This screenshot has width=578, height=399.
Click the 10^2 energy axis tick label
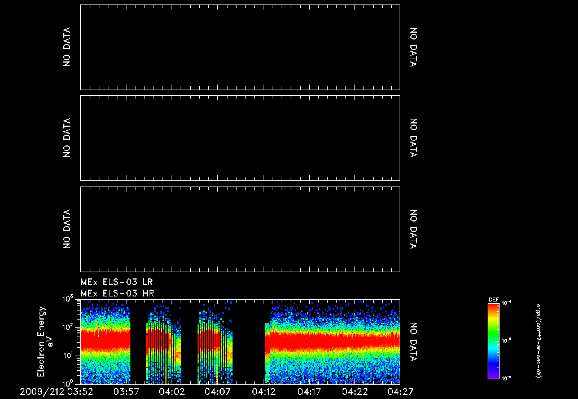(68, 327)
